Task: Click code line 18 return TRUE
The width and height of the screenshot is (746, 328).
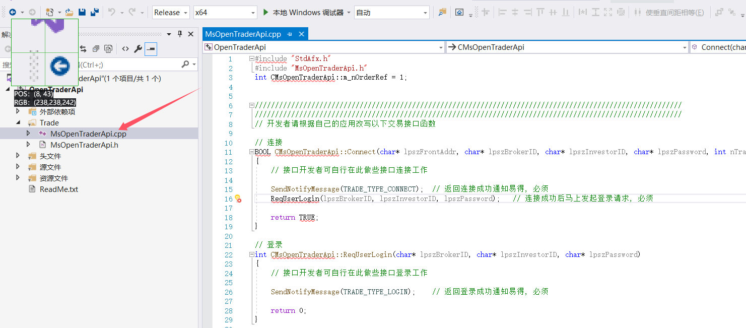Action: [295, 218]
